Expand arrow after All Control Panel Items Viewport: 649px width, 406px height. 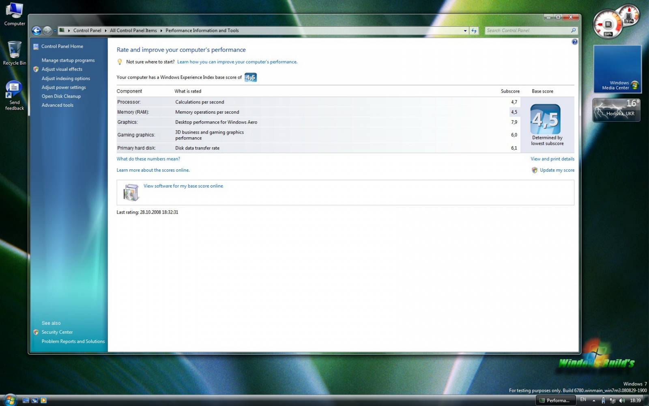(x=161, y=30)
